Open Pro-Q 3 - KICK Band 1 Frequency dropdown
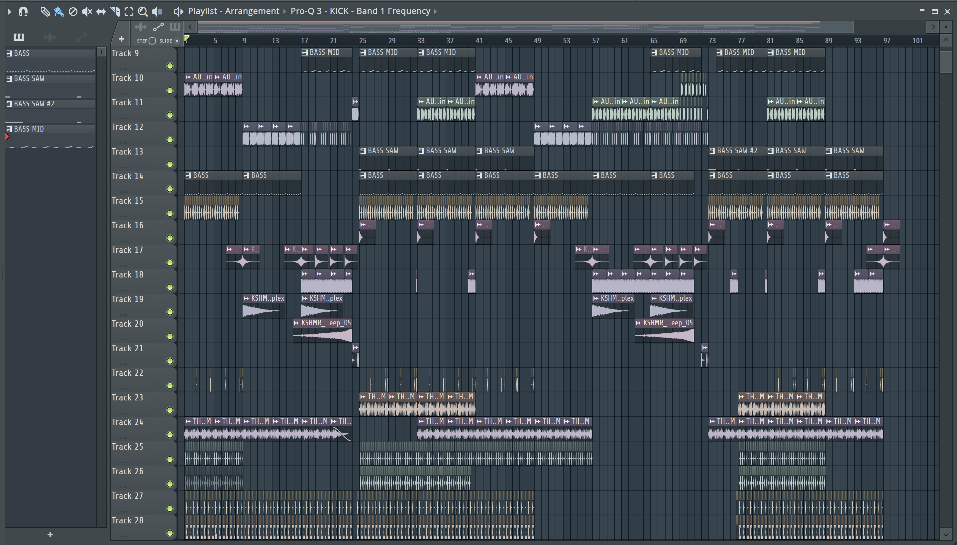Viewport: 957px width, 545px height. (361, 11)
